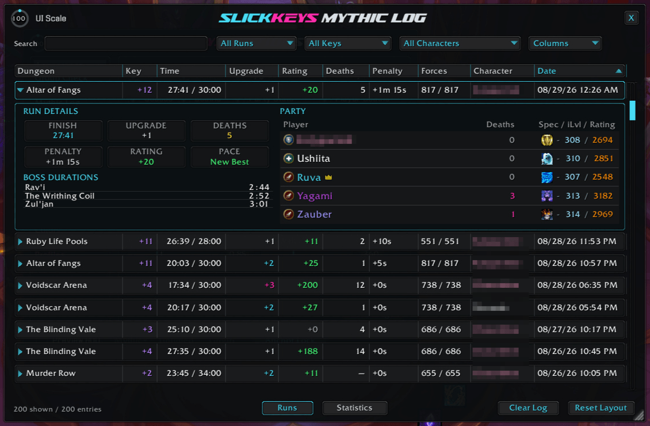Click the run list scrollbar thumb

(632, 111)
